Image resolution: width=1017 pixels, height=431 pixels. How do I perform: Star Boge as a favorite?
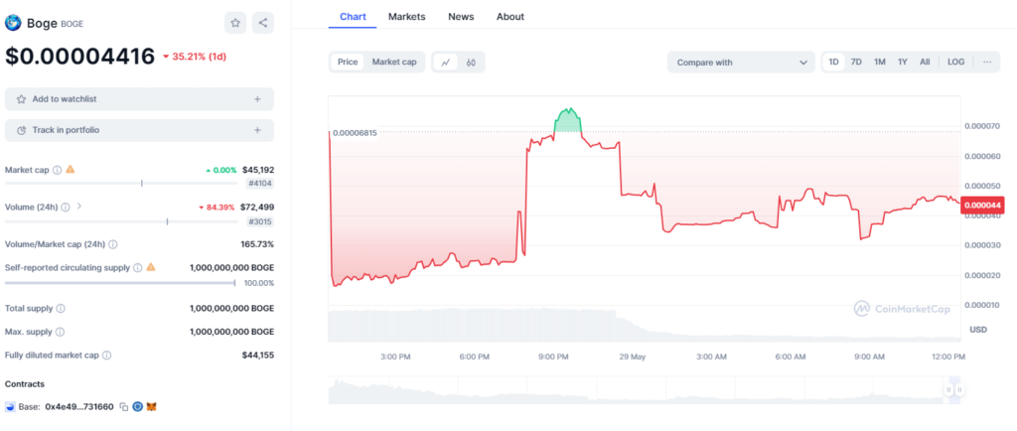point(235,23)
